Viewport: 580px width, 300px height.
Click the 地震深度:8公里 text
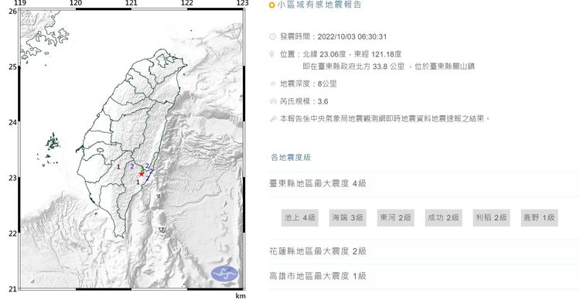(309, 84)
